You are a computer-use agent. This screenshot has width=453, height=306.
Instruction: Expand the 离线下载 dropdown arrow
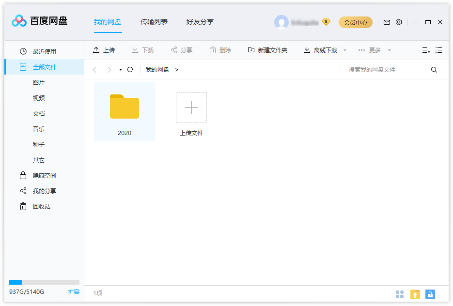[x=344, y=50]
